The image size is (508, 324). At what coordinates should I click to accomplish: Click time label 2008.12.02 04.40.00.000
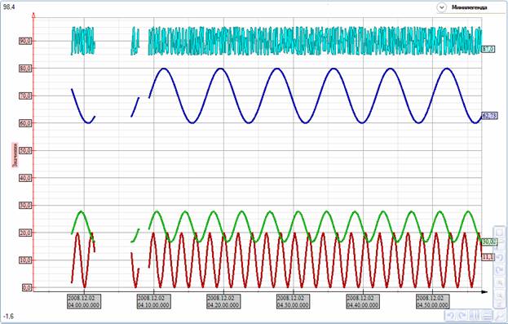[x=363, y=301]
